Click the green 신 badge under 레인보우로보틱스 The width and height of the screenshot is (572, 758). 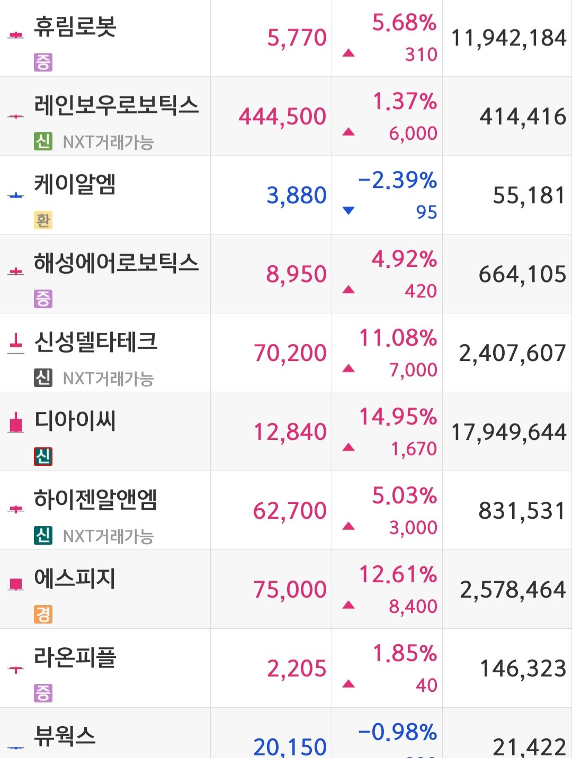coord(43,141)
